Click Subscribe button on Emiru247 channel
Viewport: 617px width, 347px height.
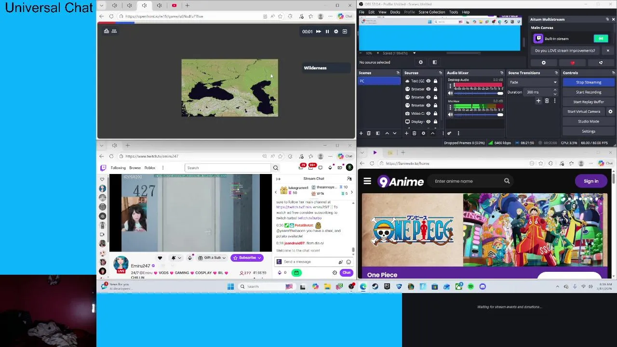pos(247,258)
